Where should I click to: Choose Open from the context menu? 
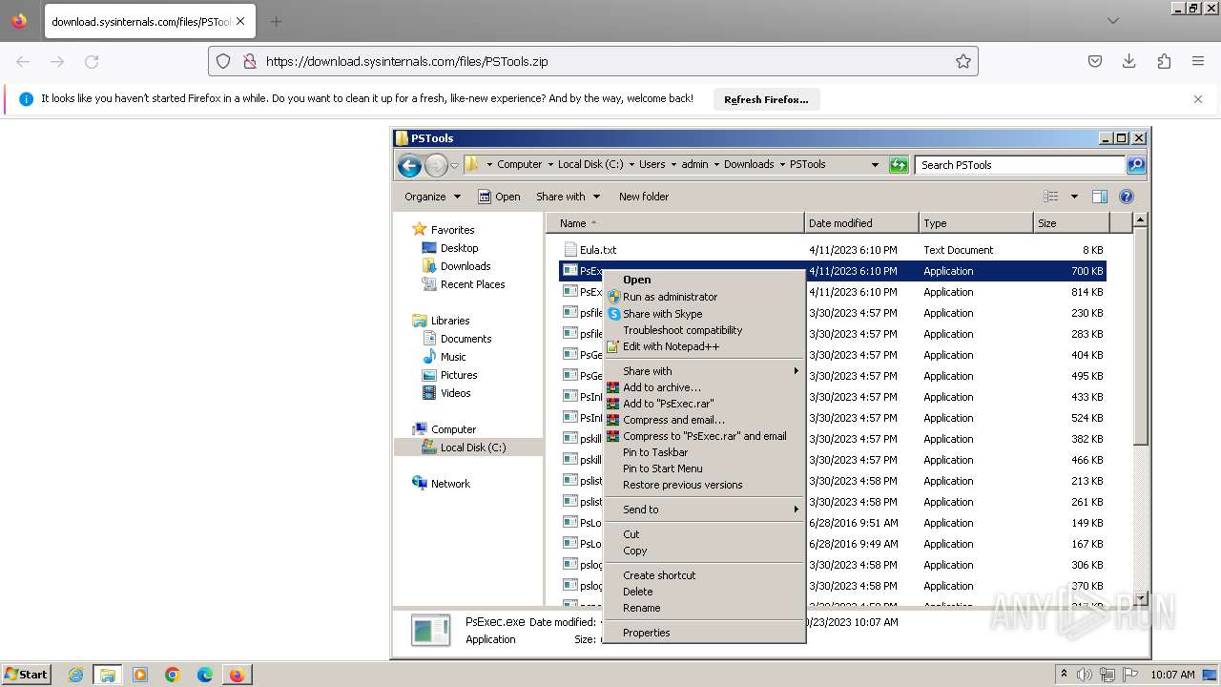pos(704,280)
